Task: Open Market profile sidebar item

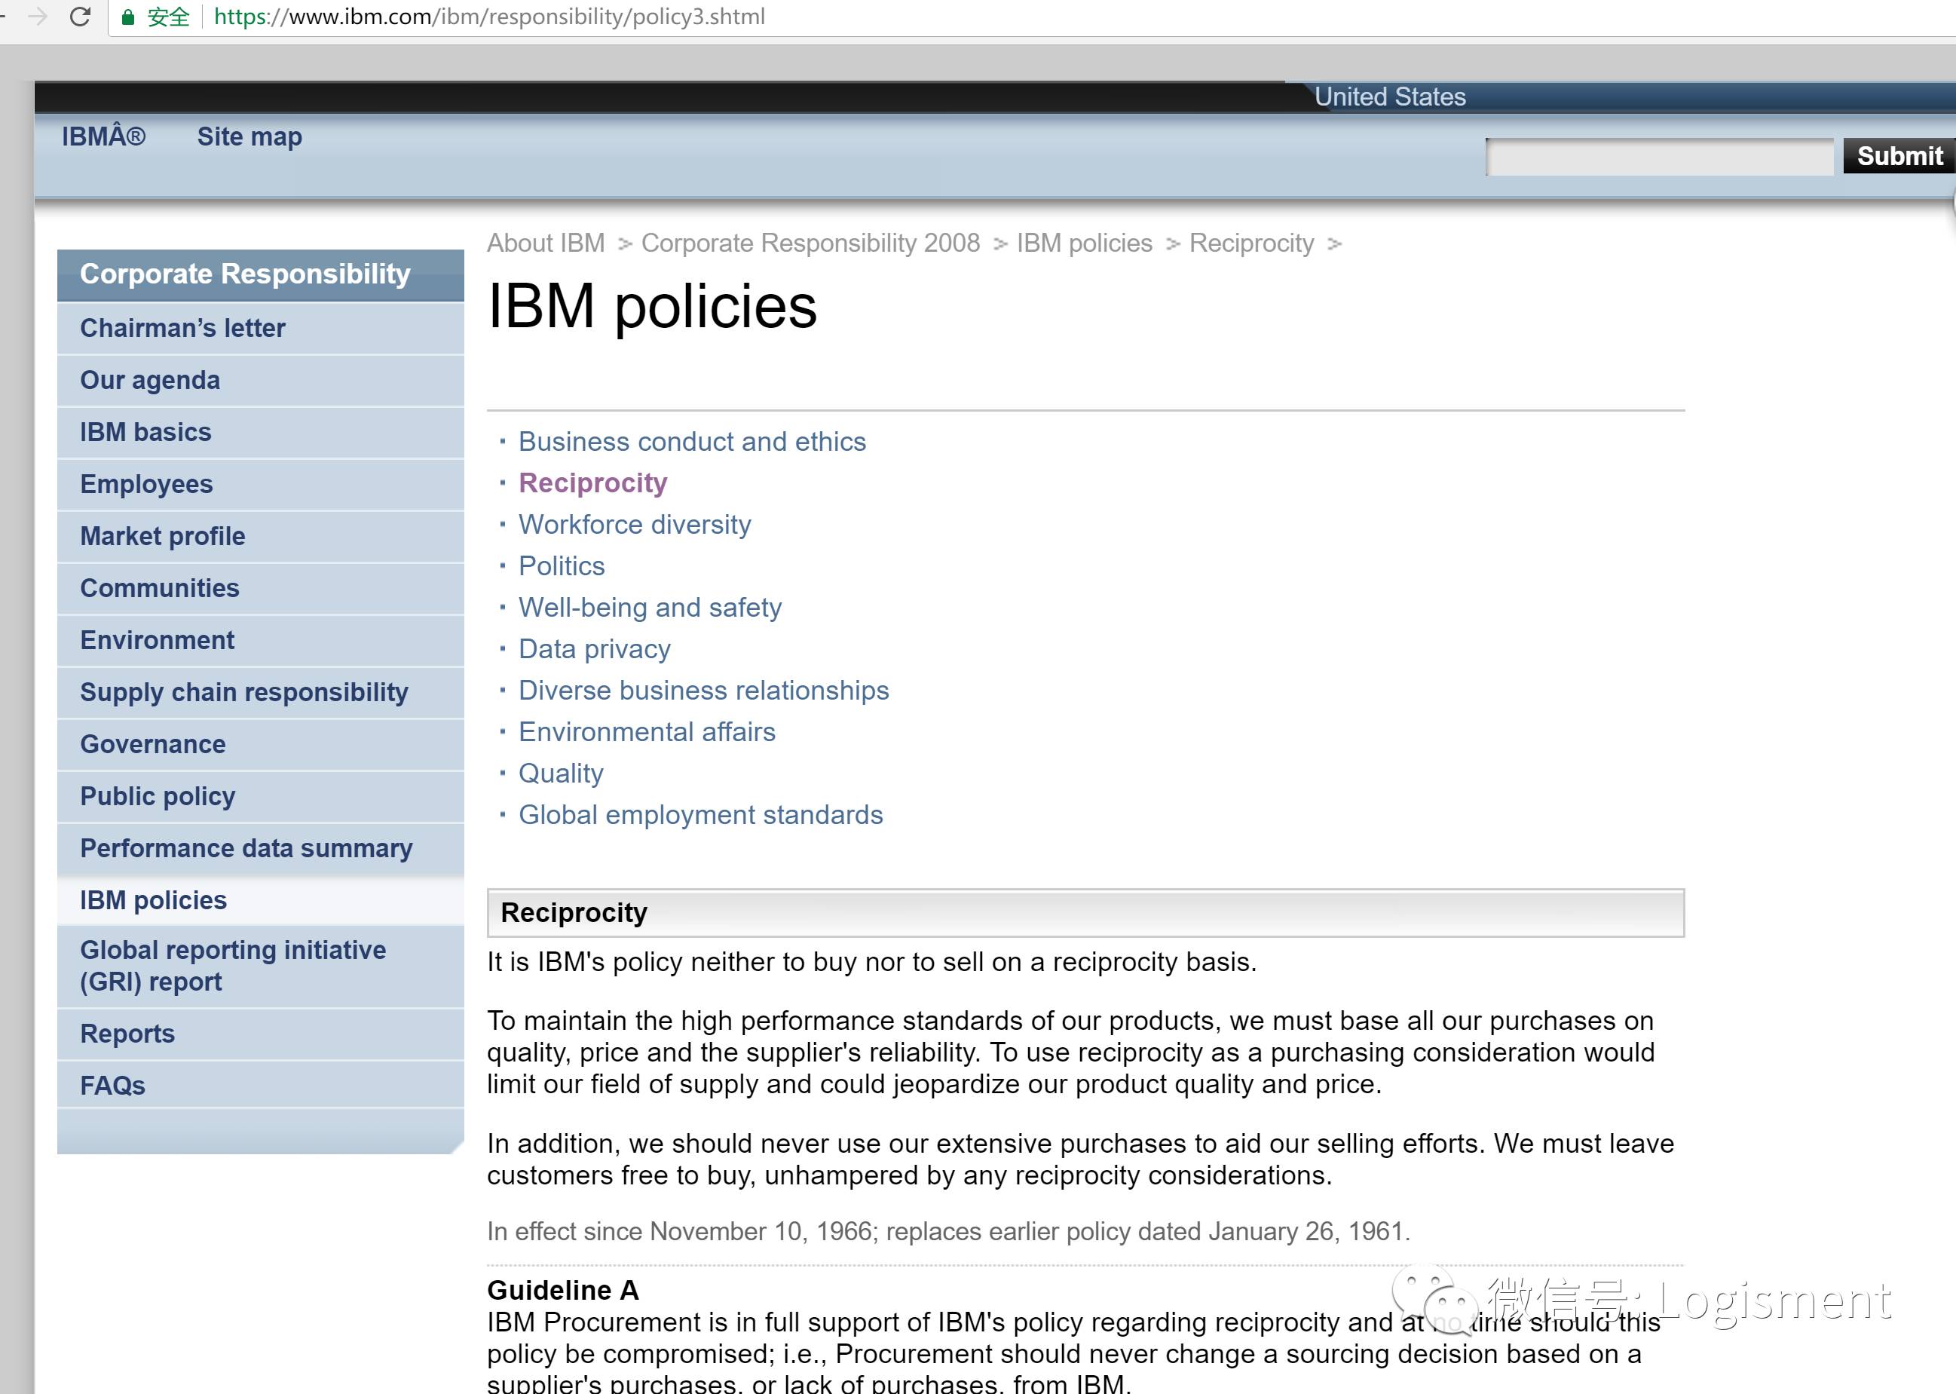Action: coord(261,537)
